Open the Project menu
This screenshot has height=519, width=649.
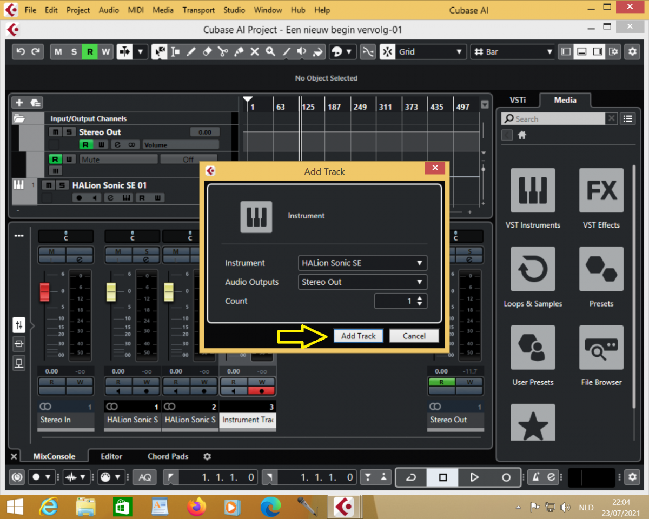click(x=78, y=10)
